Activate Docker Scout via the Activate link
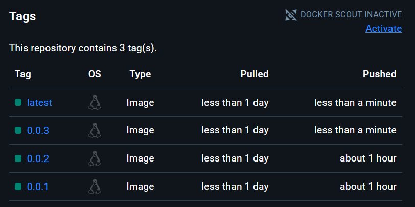Screen dimensions: 415x207 tap(383, 29)
